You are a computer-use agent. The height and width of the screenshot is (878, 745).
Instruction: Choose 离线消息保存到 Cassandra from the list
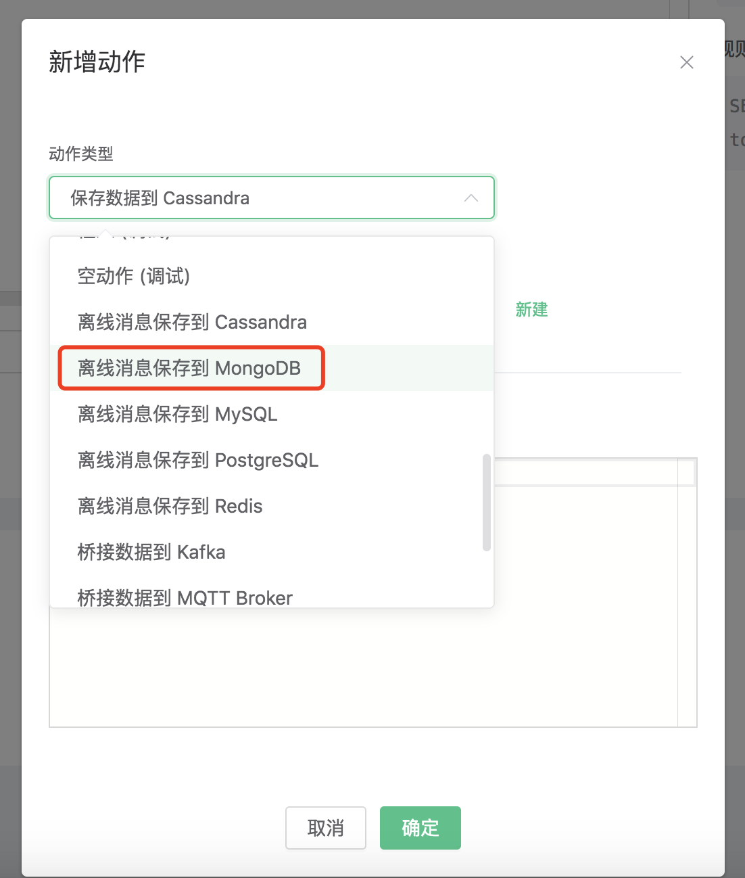[x=192, y=322]
